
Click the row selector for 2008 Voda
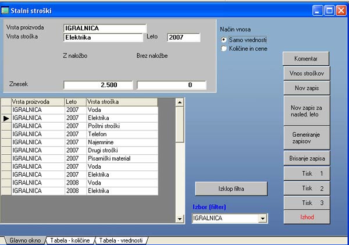[6, 182]
